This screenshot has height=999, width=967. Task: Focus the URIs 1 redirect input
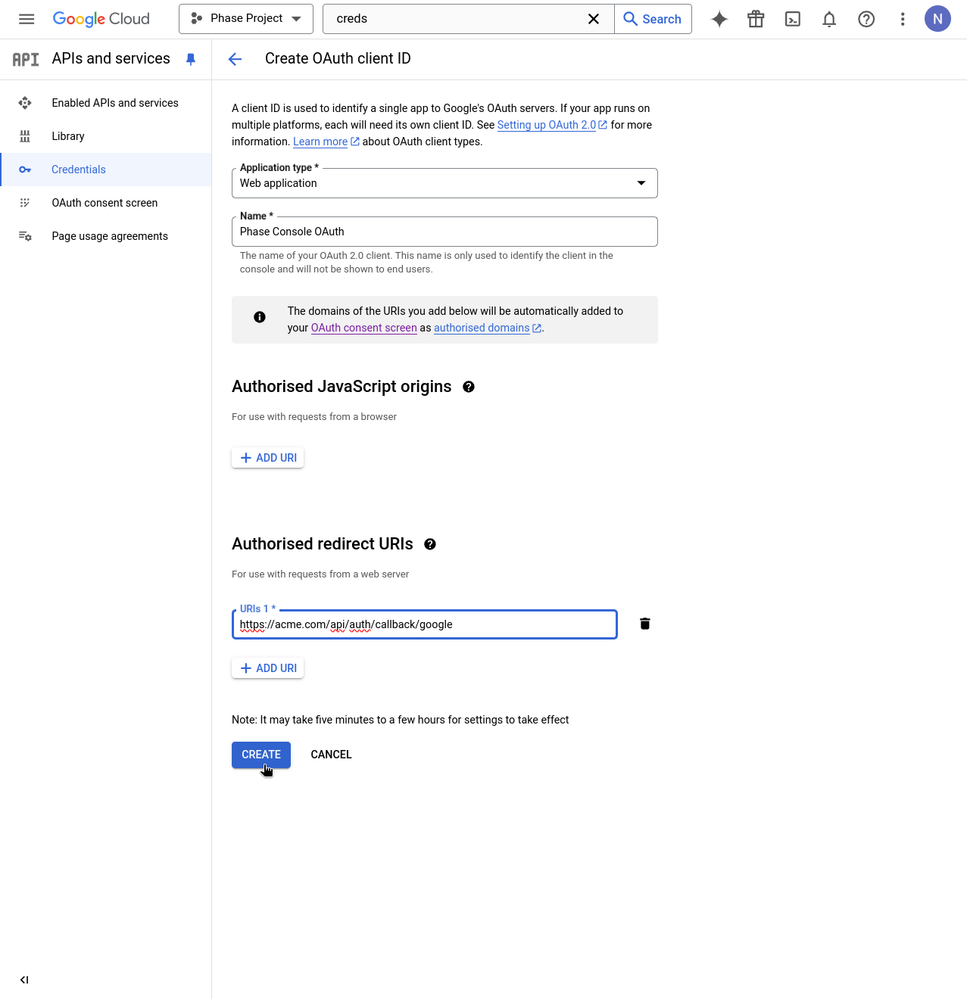(425, 624)
